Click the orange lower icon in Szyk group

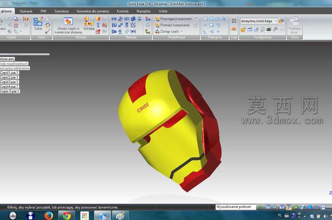coord(234,29)
